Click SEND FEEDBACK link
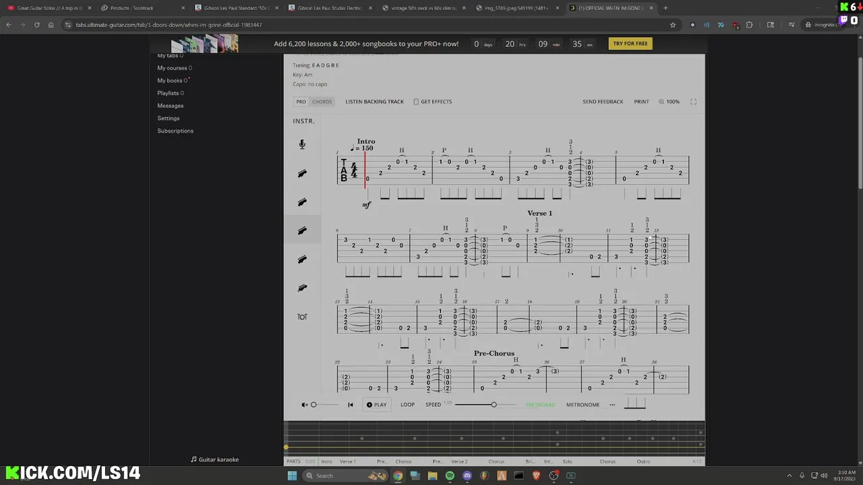The height and width of the screenshot is (485, 863). [603, 102]
